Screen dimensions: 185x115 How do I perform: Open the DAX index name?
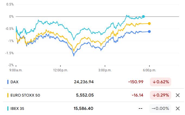[x=15, y=82]
